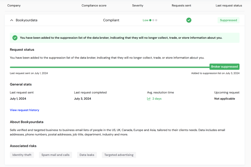Viewport: 251px width, 167px height.
Task: Sort by Compliance score column header
Action: 94,5
